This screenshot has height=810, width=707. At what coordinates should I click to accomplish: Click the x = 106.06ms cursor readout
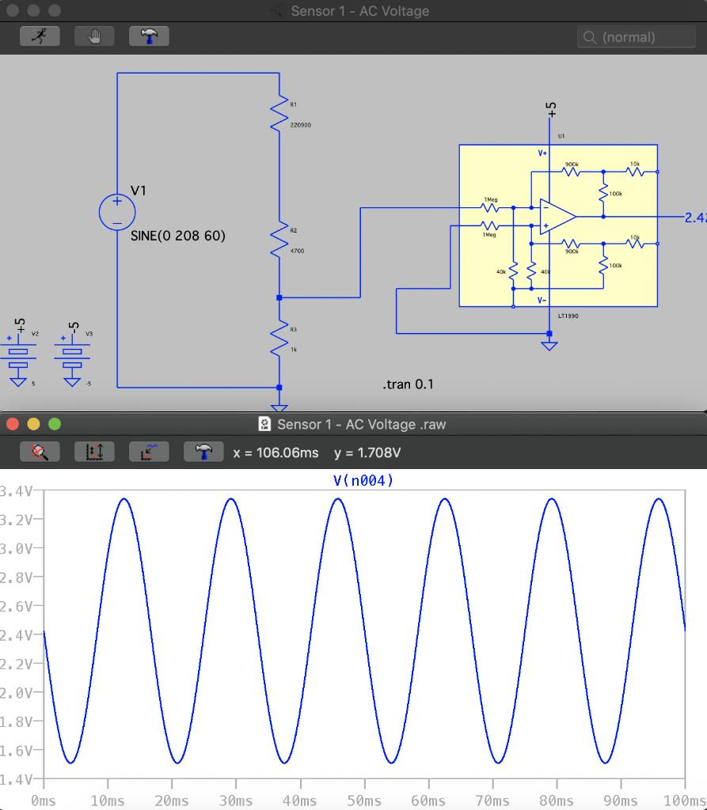[276, 452]
